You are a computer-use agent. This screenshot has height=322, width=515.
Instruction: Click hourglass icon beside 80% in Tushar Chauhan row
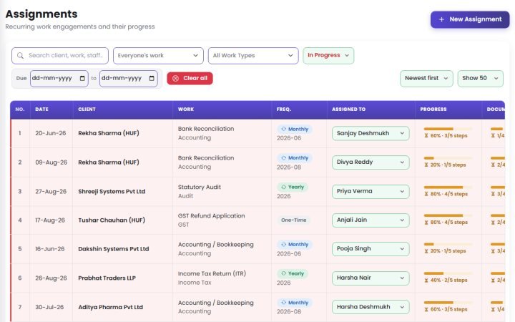(x=426, y=223)
